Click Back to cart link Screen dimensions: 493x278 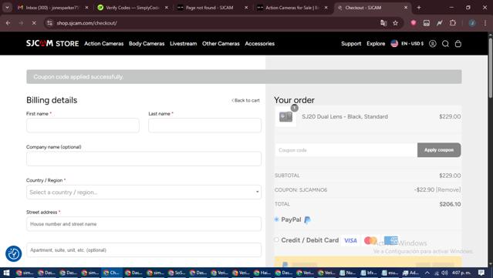(245, 100)
